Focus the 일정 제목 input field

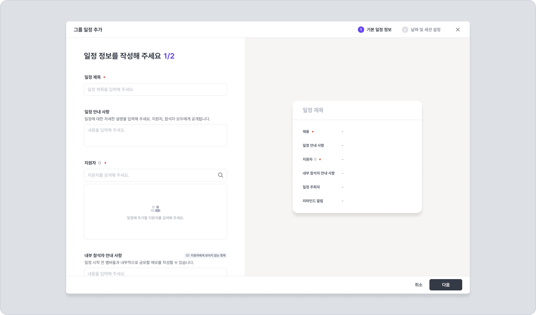[155, 89]
